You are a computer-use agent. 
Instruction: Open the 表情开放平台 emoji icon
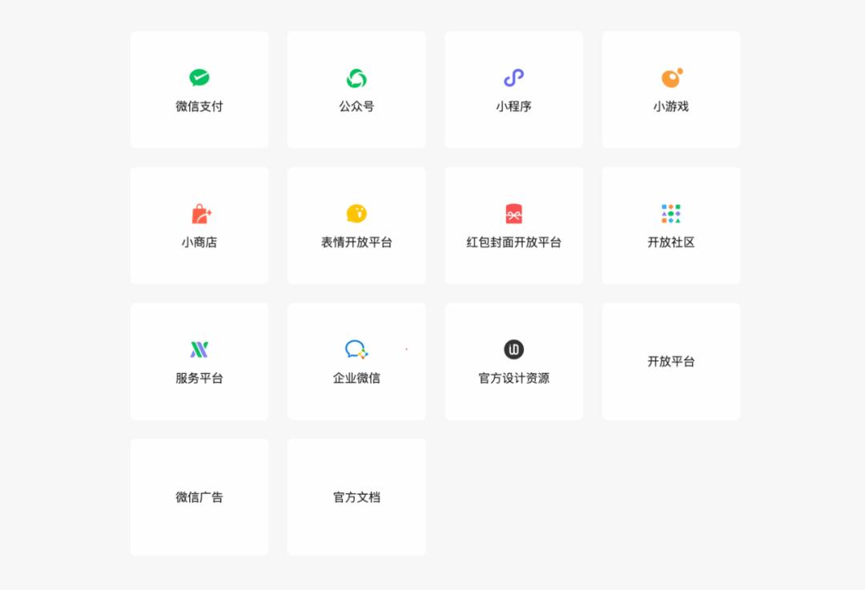pos(356,214)
